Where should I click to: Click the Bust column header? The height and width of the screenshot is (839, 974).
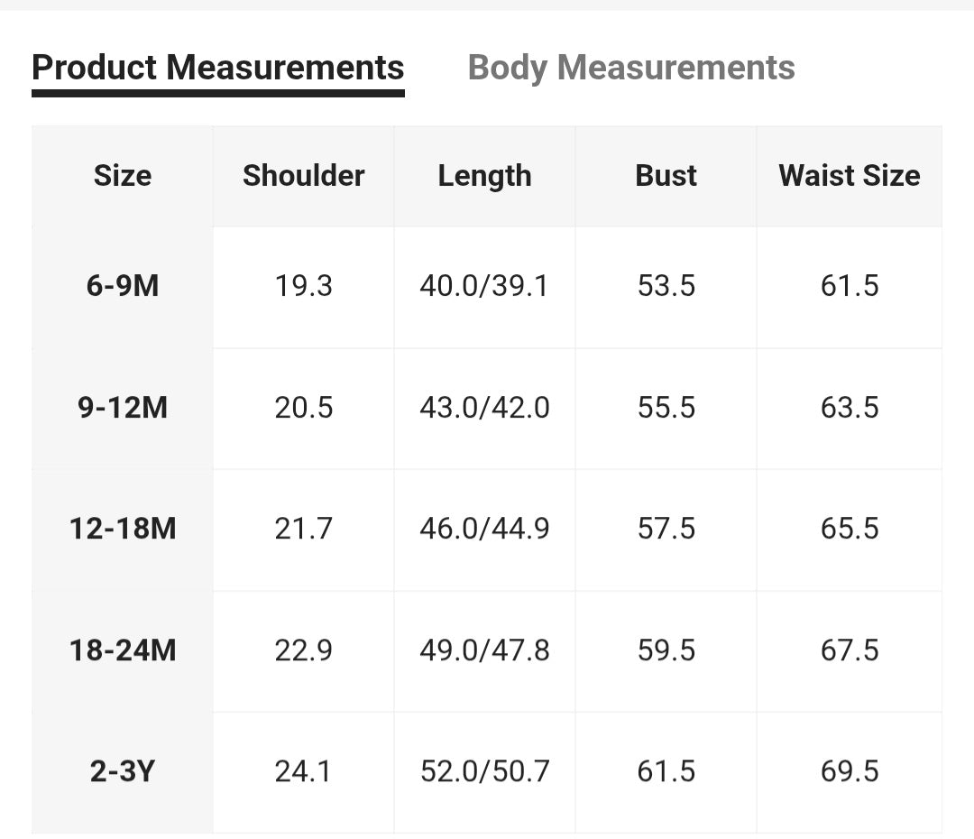coord(666,176)
